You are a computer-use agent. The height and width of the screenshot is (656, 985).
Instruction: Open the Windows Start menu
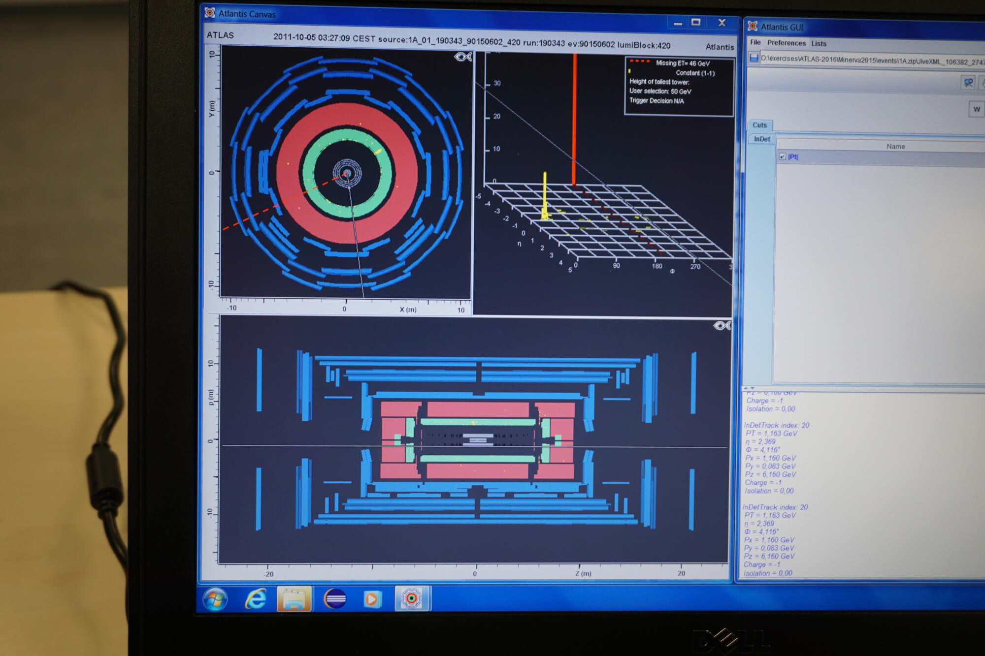(x=215, y=599)
